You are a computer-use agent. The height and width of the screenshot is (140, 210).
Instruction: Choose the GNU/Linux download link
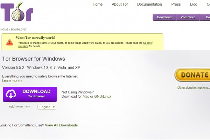click(x=103, y=96)
